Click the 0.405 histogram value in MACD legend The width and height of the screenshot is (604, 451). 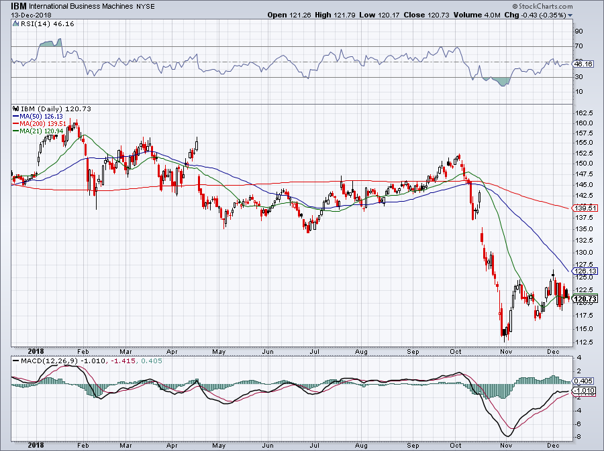click(x=152, y=361)
